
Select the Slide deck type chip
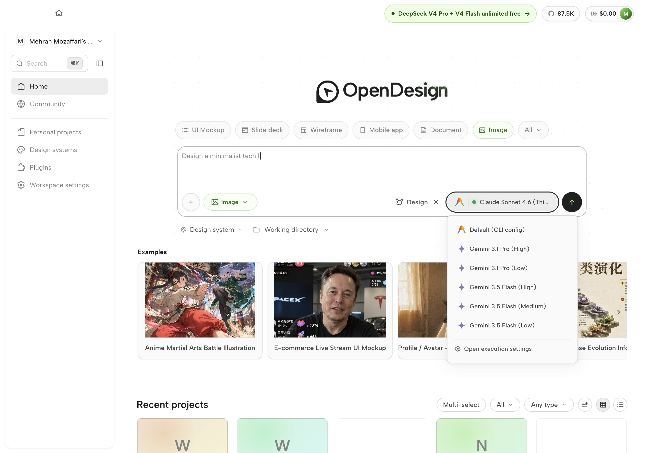click(262, 130)
